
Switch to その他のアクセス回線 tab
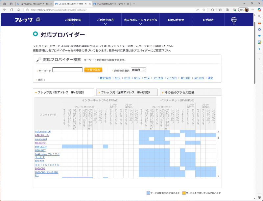(191, 92)
